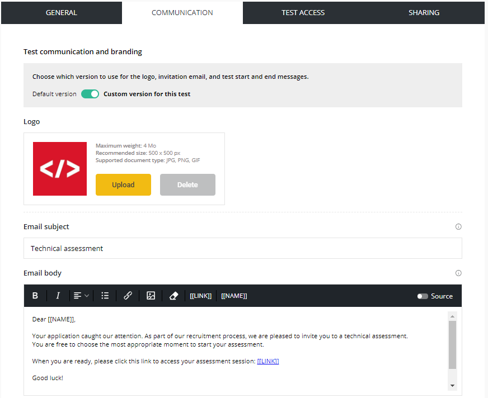This screenshot has height=398, width=488.
Task: Insert the [[NAME]] placeholder from toolbar
Action: tap(234, 296)
